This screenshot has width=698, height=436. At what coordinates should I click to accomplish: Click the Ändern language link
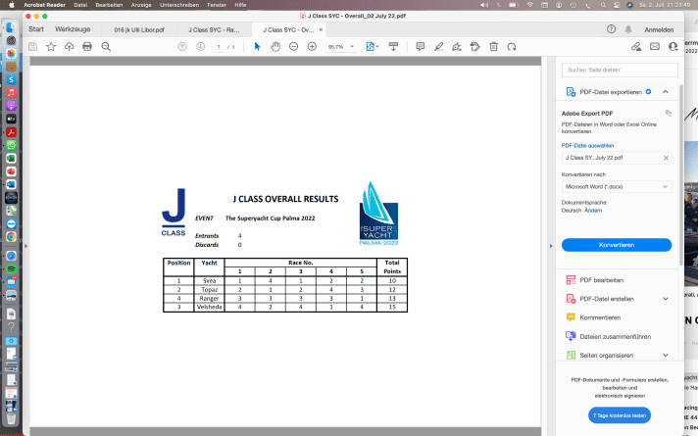(x=593, y=210)
